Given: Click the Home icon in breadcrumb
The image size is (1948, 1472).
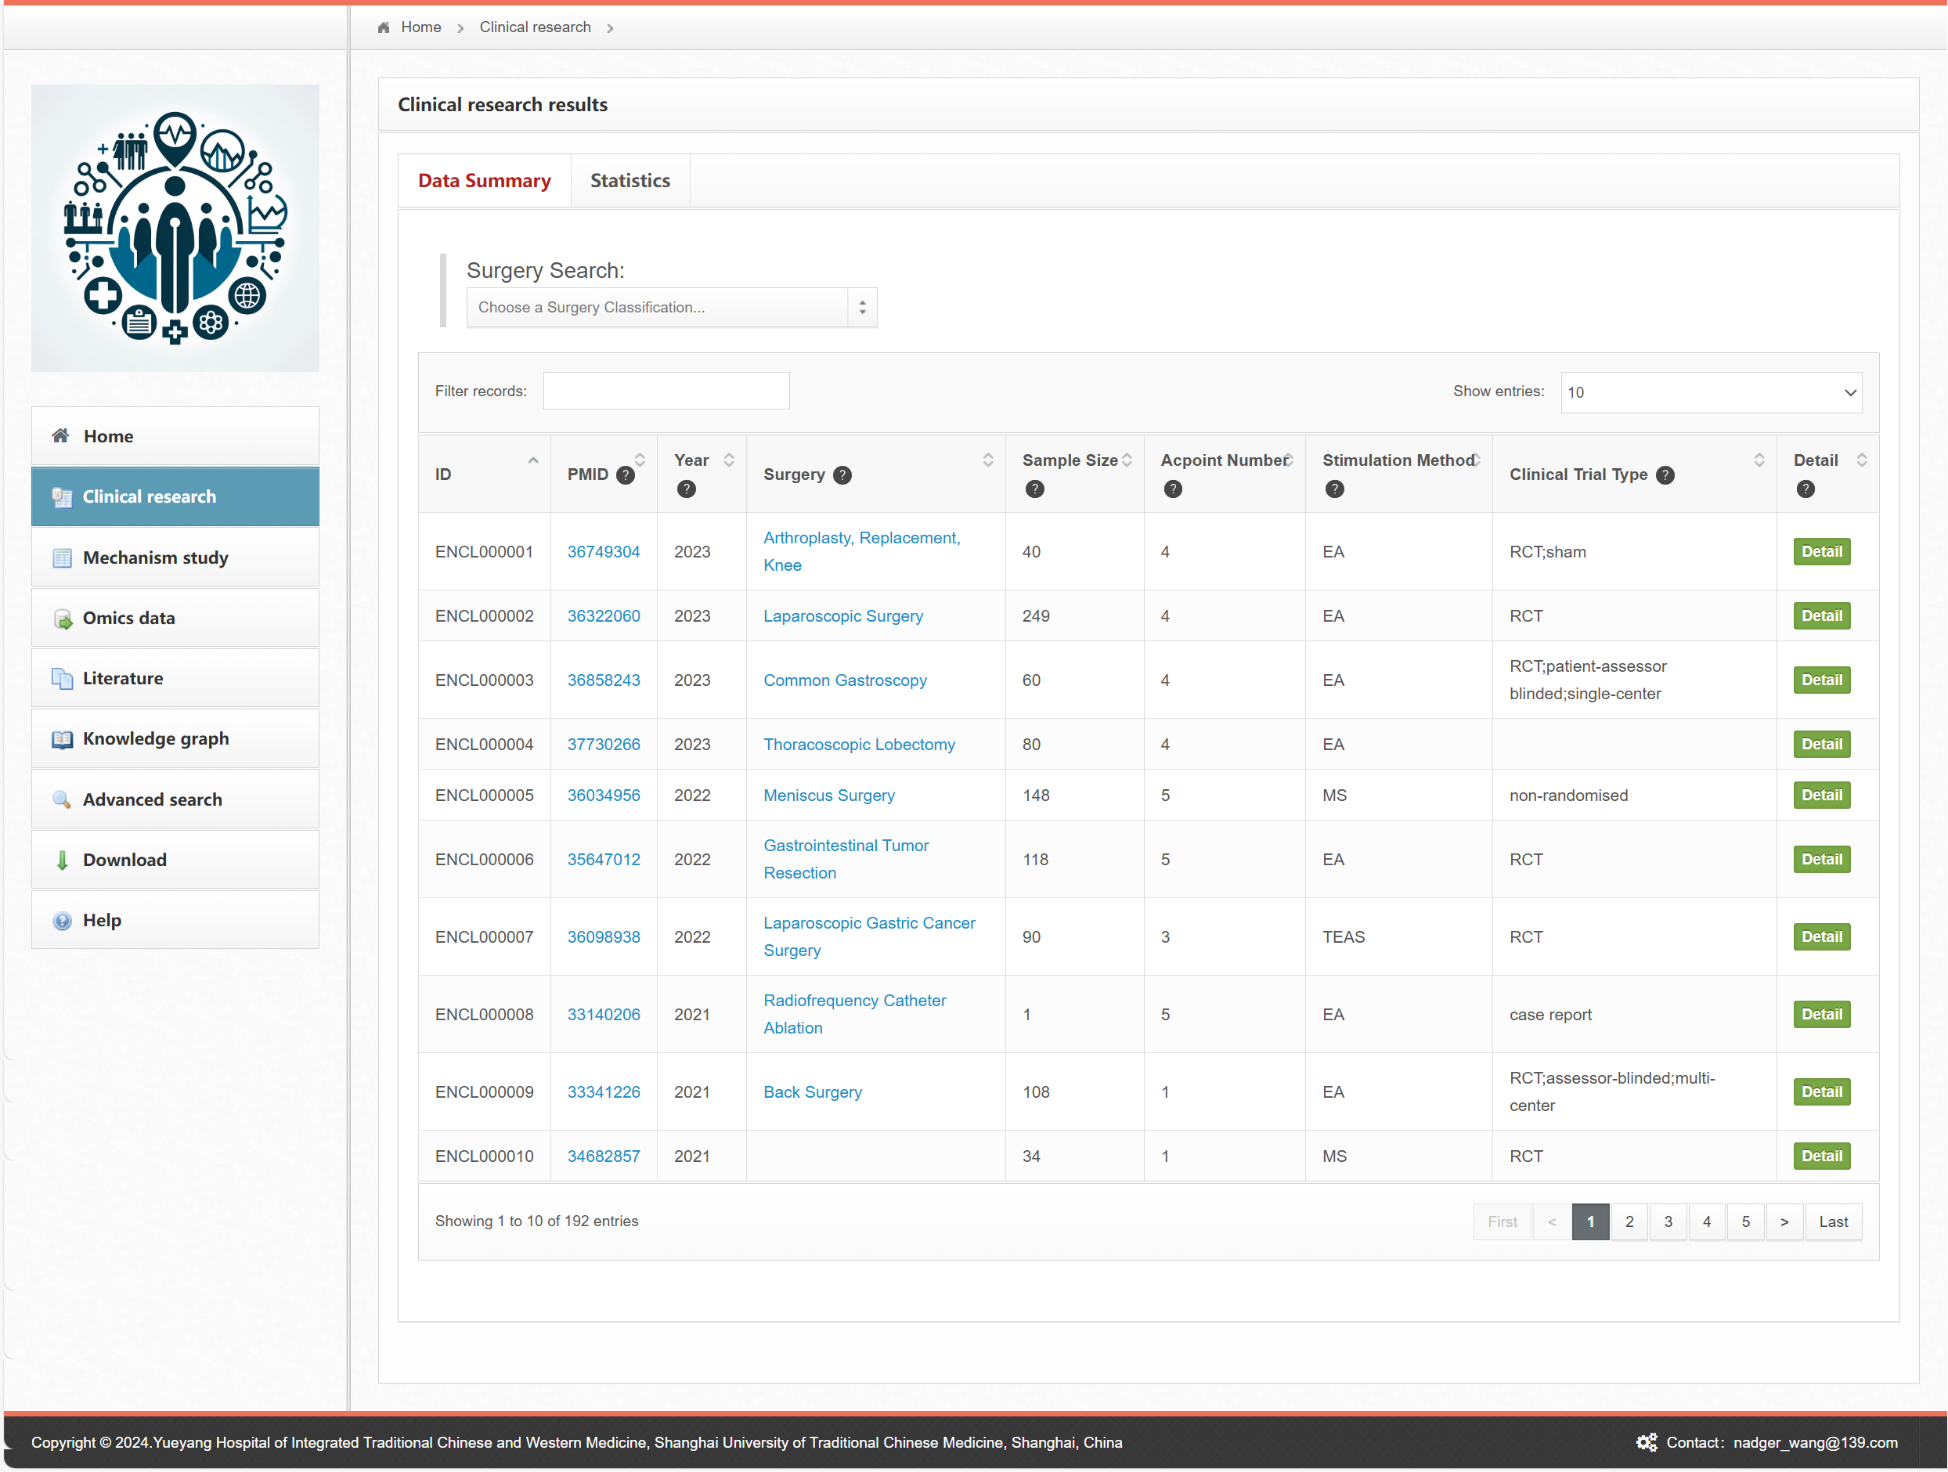Looking at the screenshot, I should tap(384, 27).
